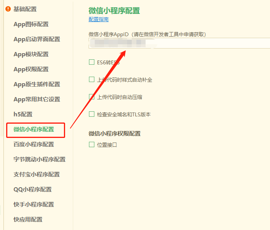Open 支付宝小程序配置 settings
The width and height of the screenshot is (270, 230).
click(37, 175)
